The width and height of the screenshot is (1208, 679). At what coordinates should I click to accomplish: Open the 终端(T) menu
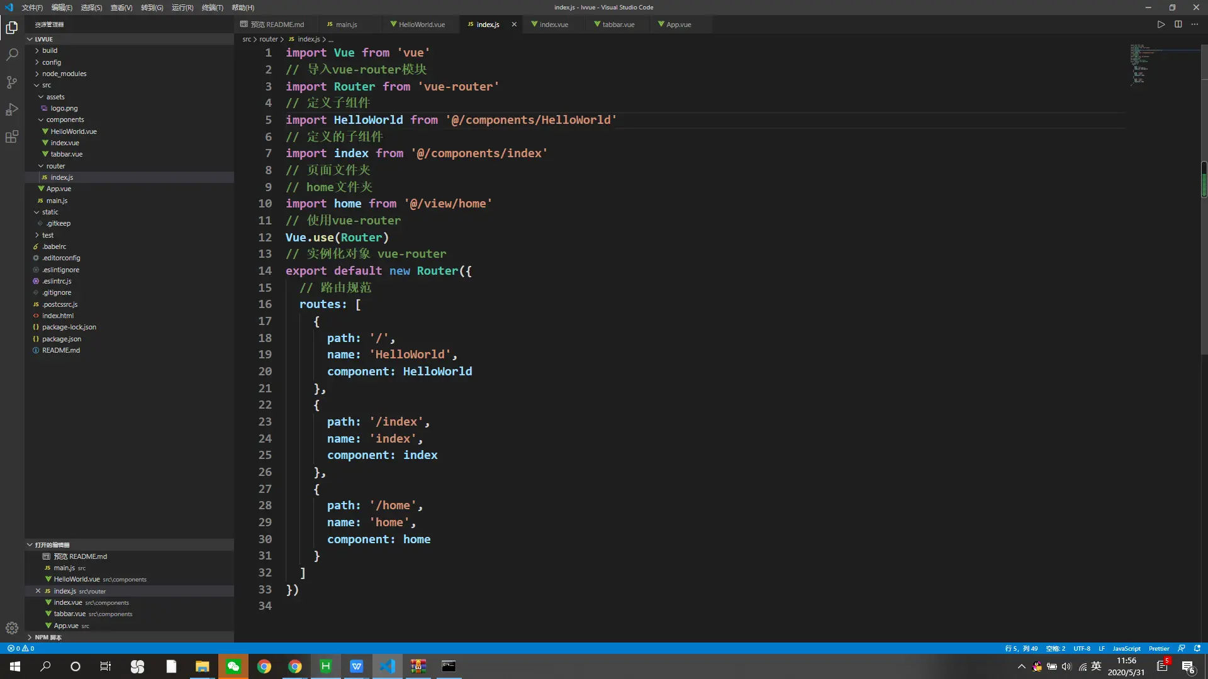click(212, 8)
